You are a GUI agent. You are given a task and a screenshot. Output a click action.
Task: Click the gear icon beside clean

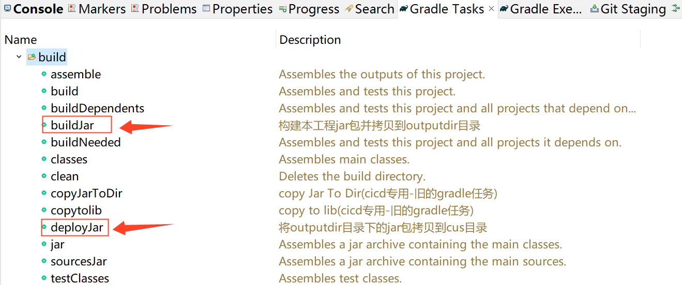(x=44, y=176)
